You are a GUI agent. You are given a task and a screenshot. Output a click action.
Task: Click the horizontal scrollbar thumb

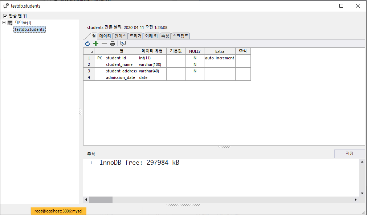[101, 199]
